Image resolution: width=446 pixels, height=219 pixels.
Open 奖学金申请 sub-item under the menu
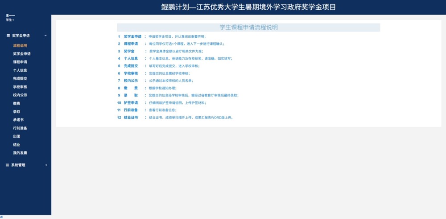(22, 54)
